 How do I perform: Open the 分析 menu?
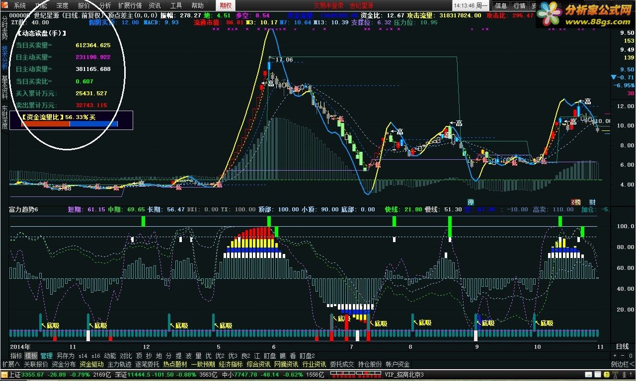(x=105, y=5)
